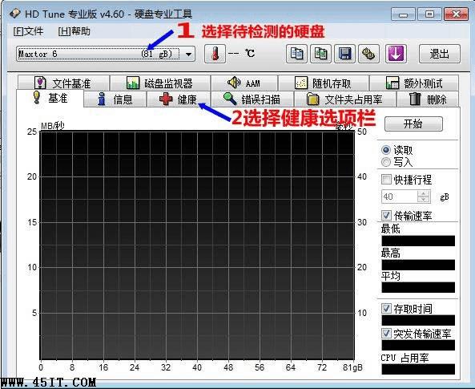The height and width of the screenshot is (389, 475).
Task: Click the exit button labeled 退出
Action: point(440,54)
